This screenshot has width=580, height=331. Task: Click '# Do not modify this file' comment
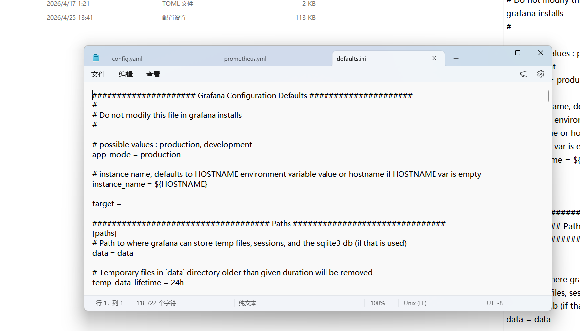[167, 115]
